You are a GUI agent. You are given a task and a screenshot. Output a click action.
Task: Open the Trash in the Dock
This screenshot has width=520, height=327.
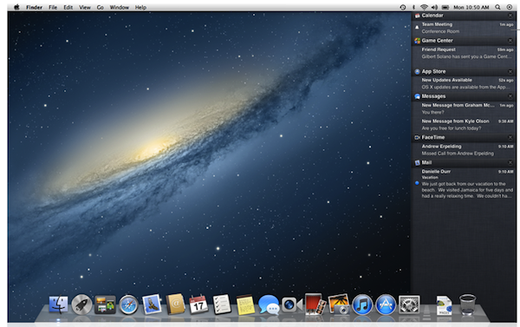468,304
